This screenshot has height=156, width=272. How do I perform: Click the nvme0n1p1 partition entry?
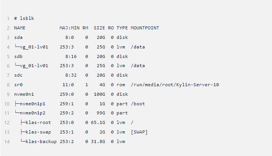click(32, 104)
